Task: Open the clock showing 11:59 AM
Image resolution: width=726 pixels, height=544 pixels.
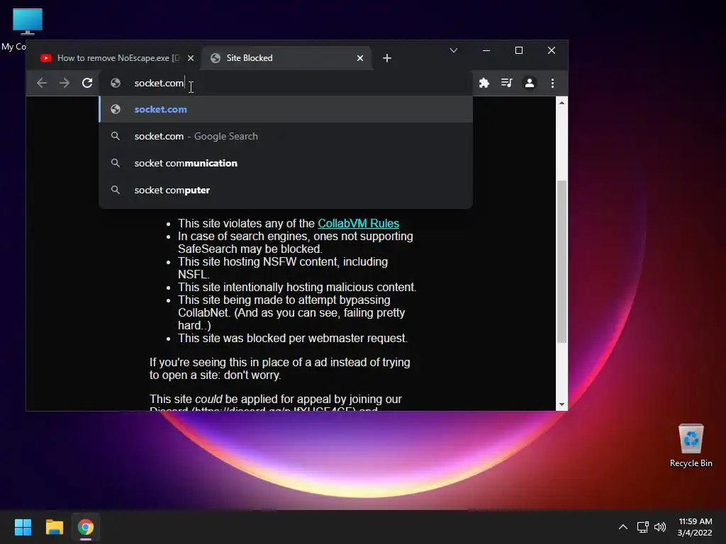Action: pos(695,527)
